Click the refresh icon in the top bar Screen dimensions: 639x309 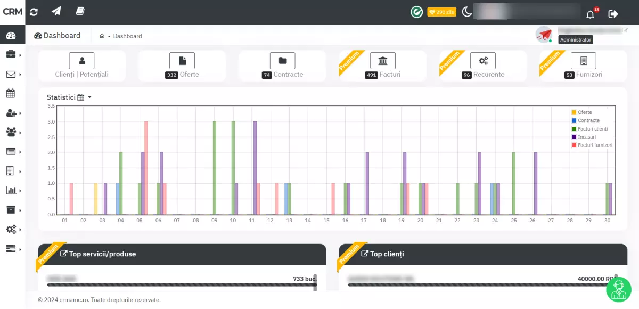34,11
